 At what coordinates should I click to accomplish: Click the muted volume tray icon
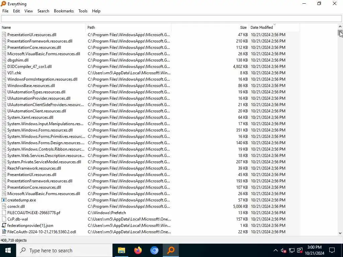[283, 250]
